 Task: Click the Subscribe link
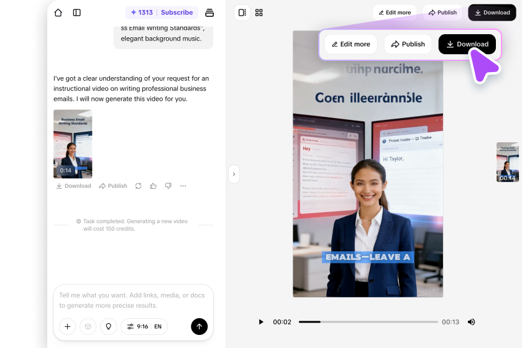(176, 12)
